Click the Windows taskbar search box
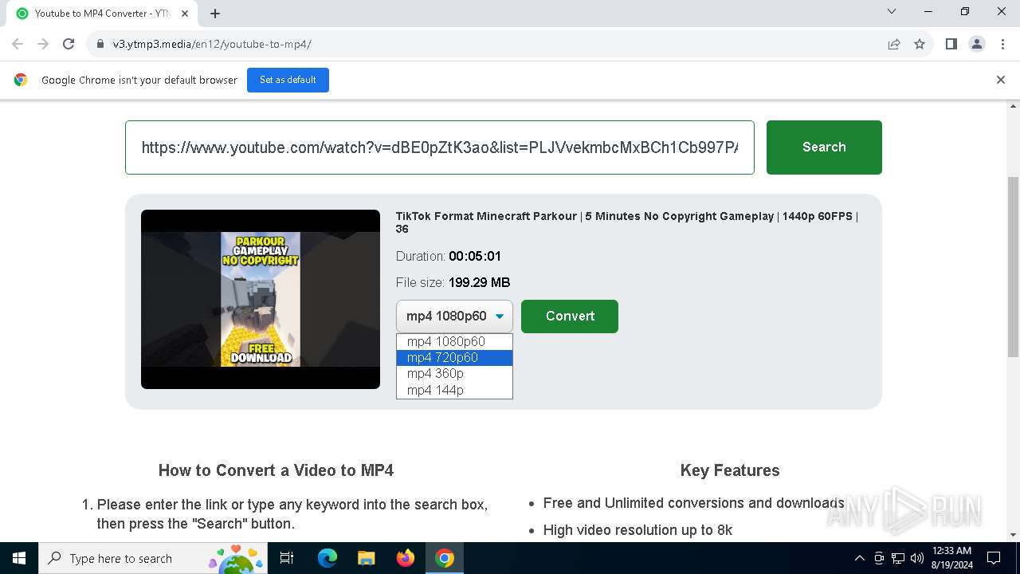Viewport: 1020px width, 574px height. pos(155,558)
